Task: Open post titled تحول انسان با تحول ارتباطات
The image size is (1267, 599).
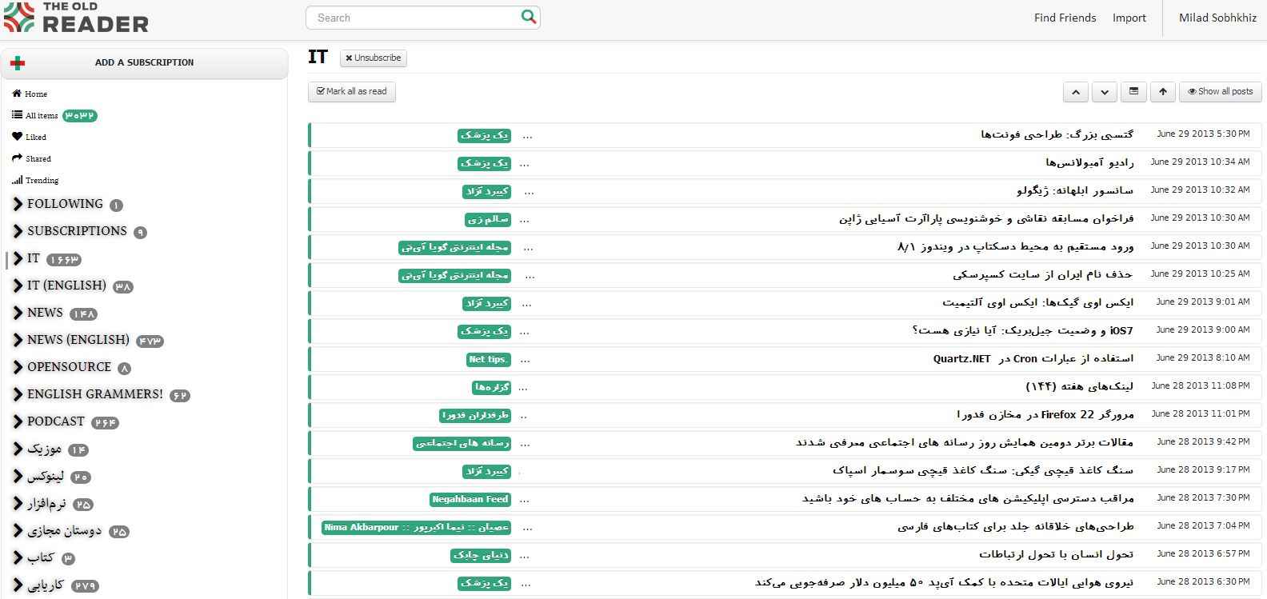Action: 1057,555
